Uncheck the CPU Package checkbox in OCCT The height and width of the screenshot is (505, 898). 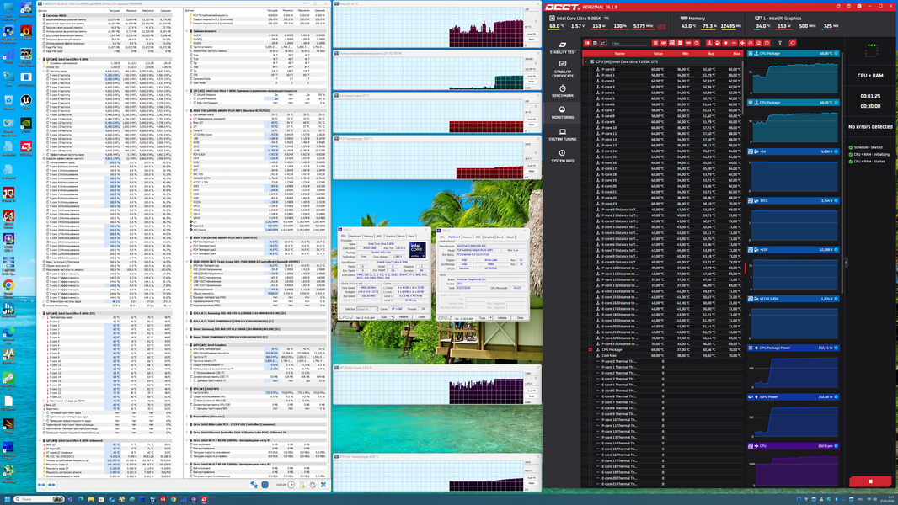(x=590, y=349)
